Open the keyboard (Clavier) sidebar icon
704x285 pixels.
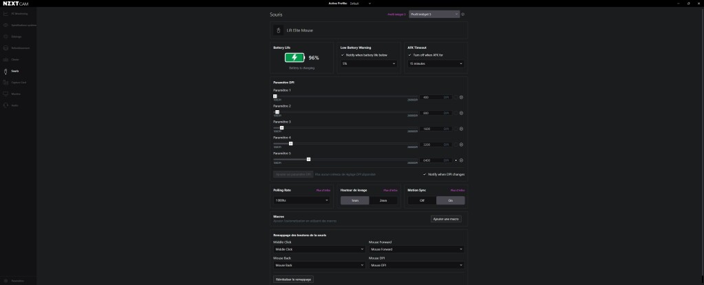[x=6, y=60]
